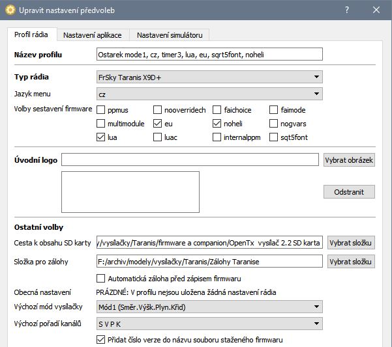
Task: Disable the eu checkbox
Action: coord(158,123)
